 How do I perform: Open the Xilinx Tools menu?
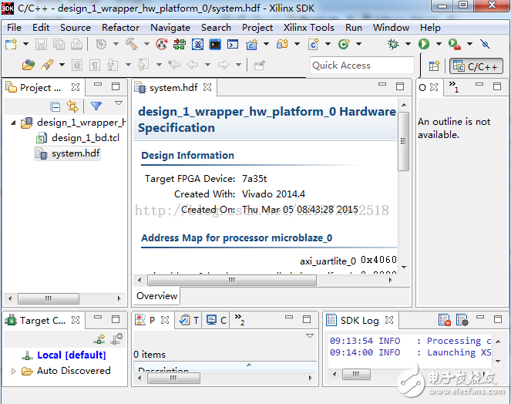click(x=308, y=27)
